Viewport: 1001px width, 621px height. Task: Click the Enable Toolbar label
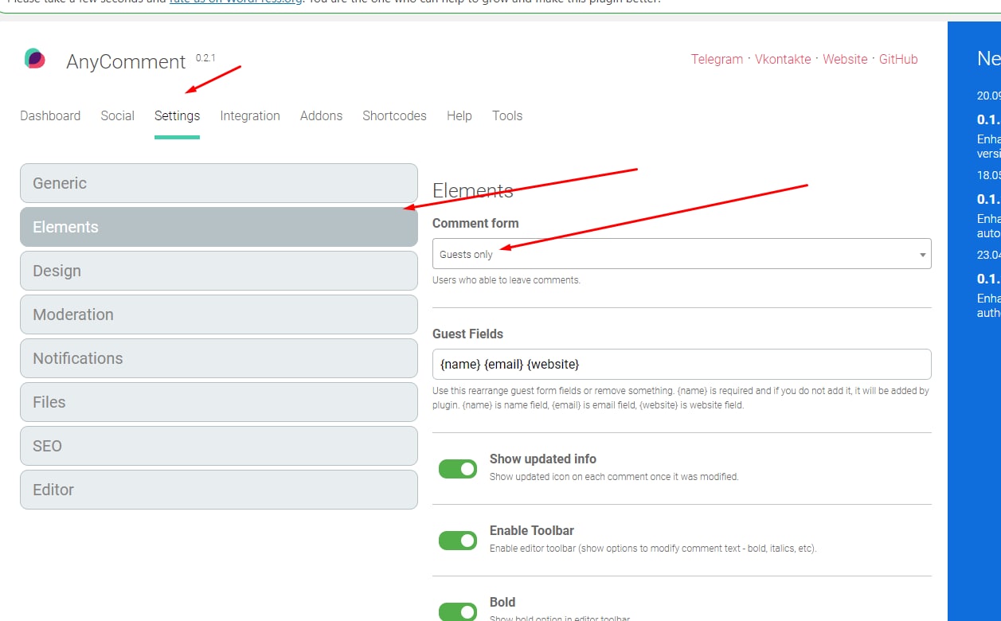pyautogui.click(x=532, y=530)
